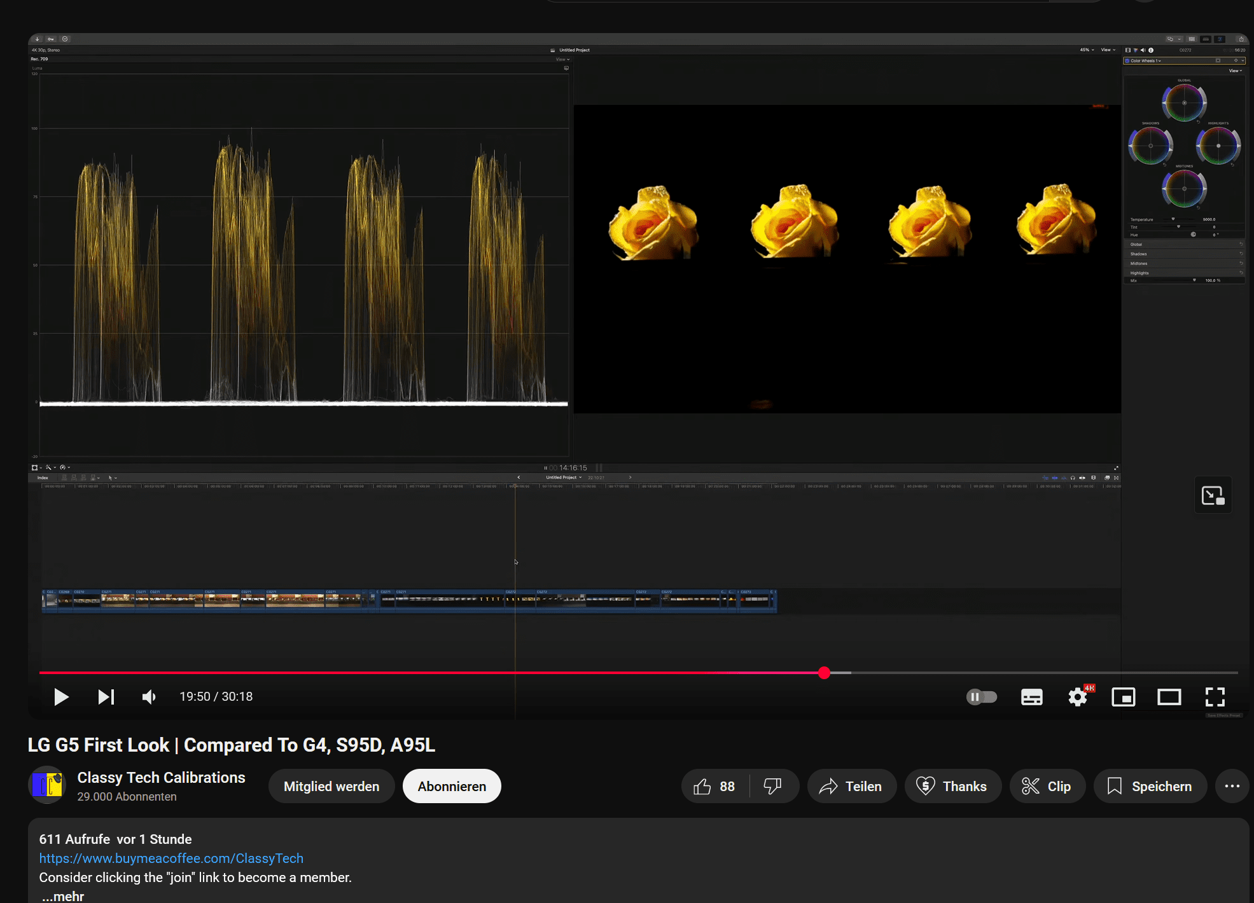
Task: Click the Abonnieren subscribe button
Action: coord(452,786)
